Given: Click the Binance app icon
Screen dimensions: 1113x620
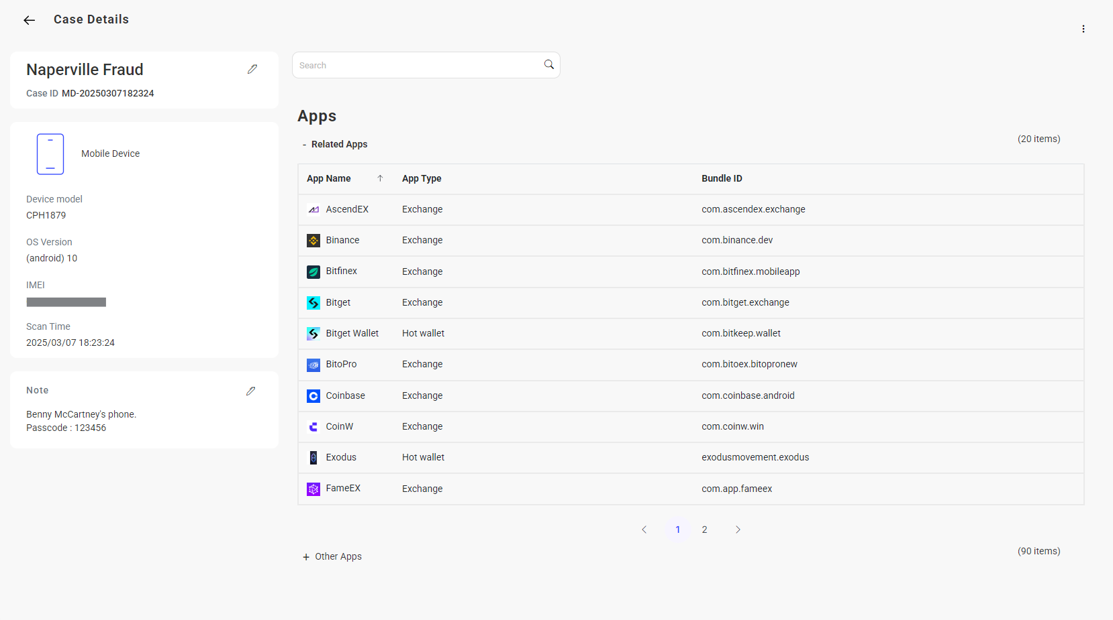Looking at the screenshot, I should tap(313, 241).
